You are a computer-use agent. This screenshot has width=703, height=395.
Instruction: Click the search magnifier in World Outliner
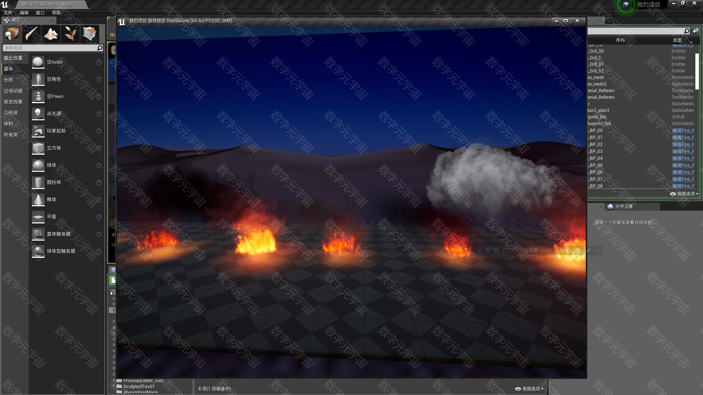point(687,31)
